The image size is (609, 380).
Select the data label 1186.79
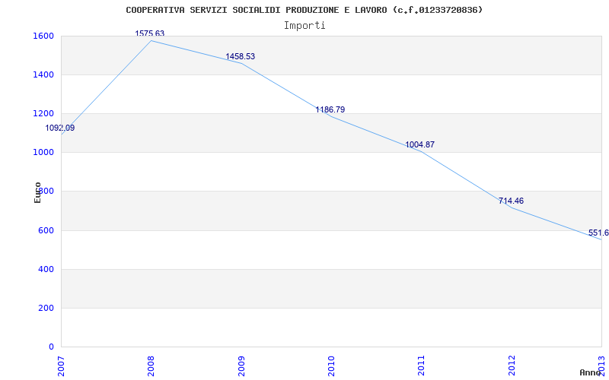click(x=330, y=109)
